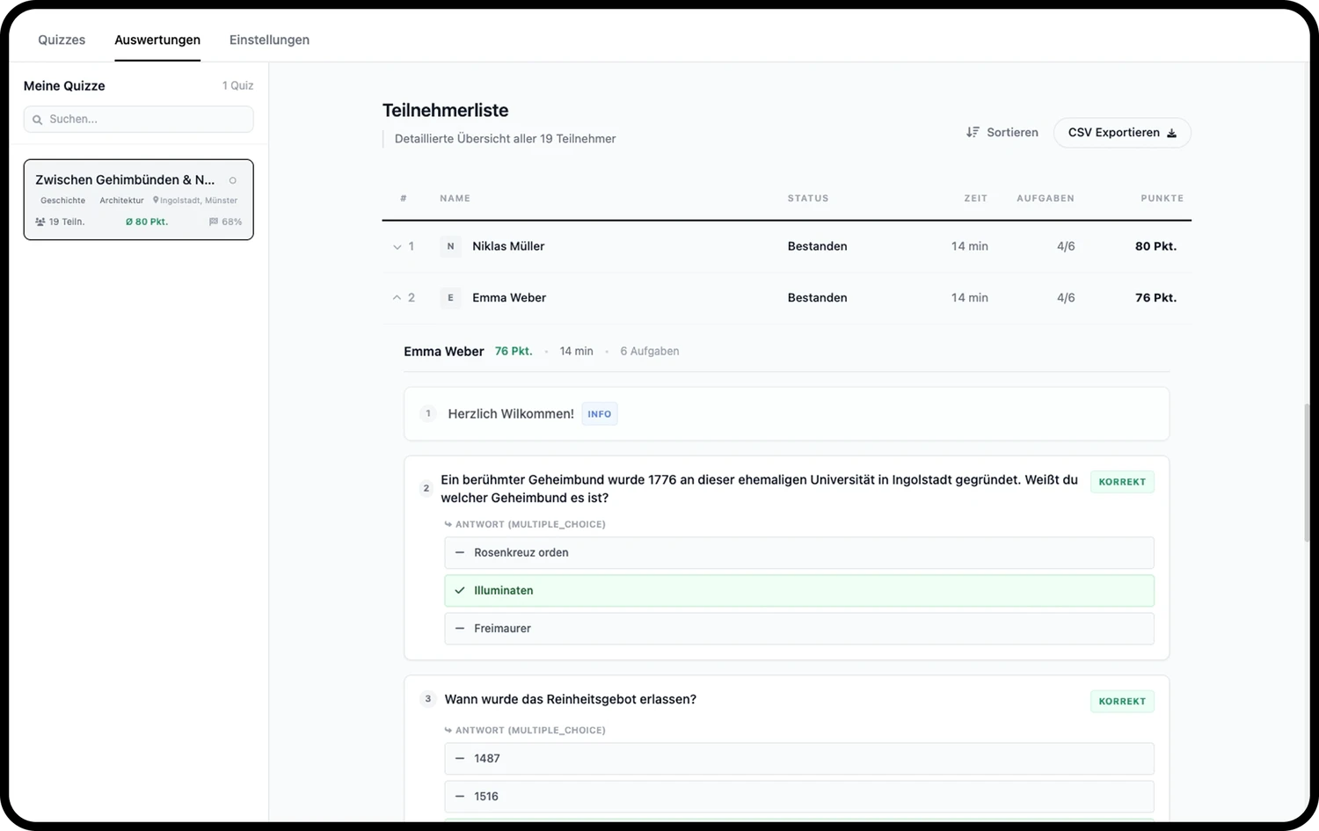This screenshot has width=1319, height=831.
Task: Select the Freimaurer answer option
Action: pos(799,628)
